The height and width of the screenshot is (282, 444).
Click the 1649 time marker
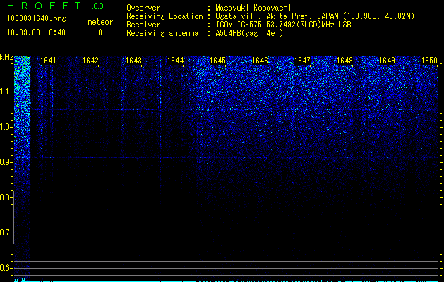coord(387,60)
